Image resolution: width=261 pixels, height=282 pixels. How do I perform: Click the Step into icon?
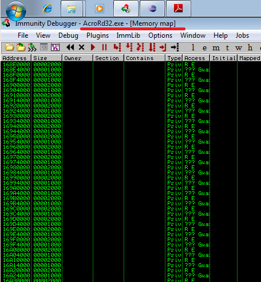pos(117,47)
